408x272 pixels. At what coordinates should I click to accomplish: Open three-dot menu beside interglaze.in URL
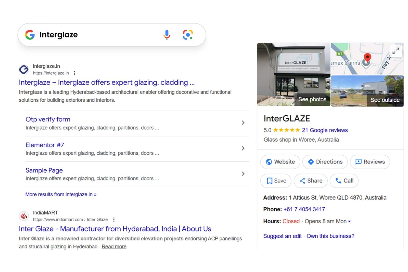tap(74, 73)
